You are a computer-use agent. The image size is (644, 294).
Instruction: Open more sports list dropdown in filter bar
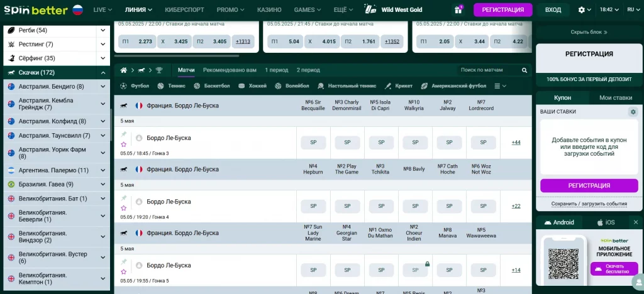tap(500, 86)
